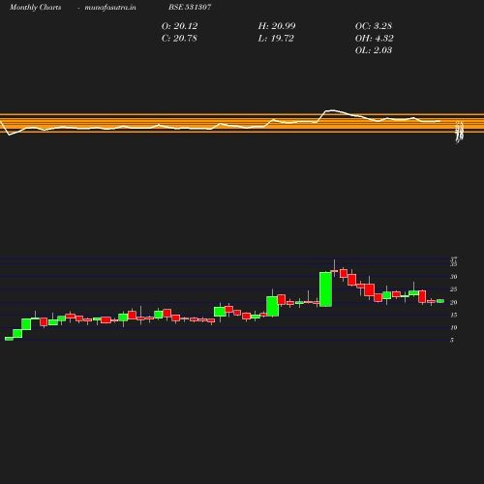Click the 'OC: 3.28' value
Screen dimensions: 484x484
coord(374,26)
